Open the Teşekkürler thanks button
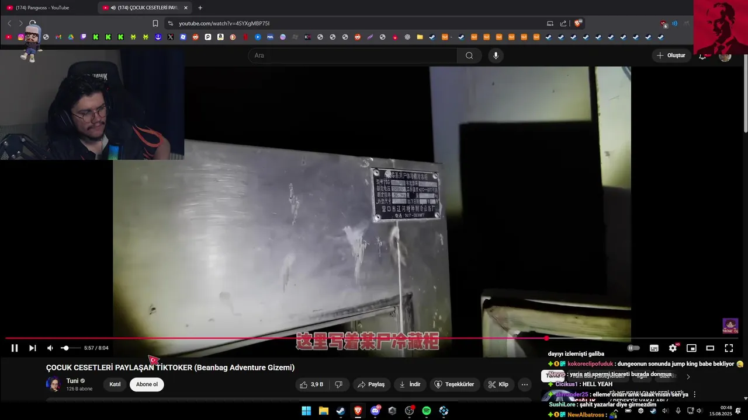Screen dimensions: 748x420 pos(455,384)
